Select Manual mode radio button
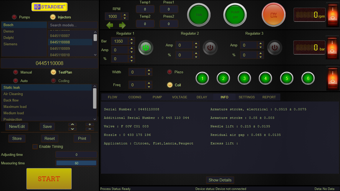The height and width of the screenshot is (191, 340). click(15, 72)
